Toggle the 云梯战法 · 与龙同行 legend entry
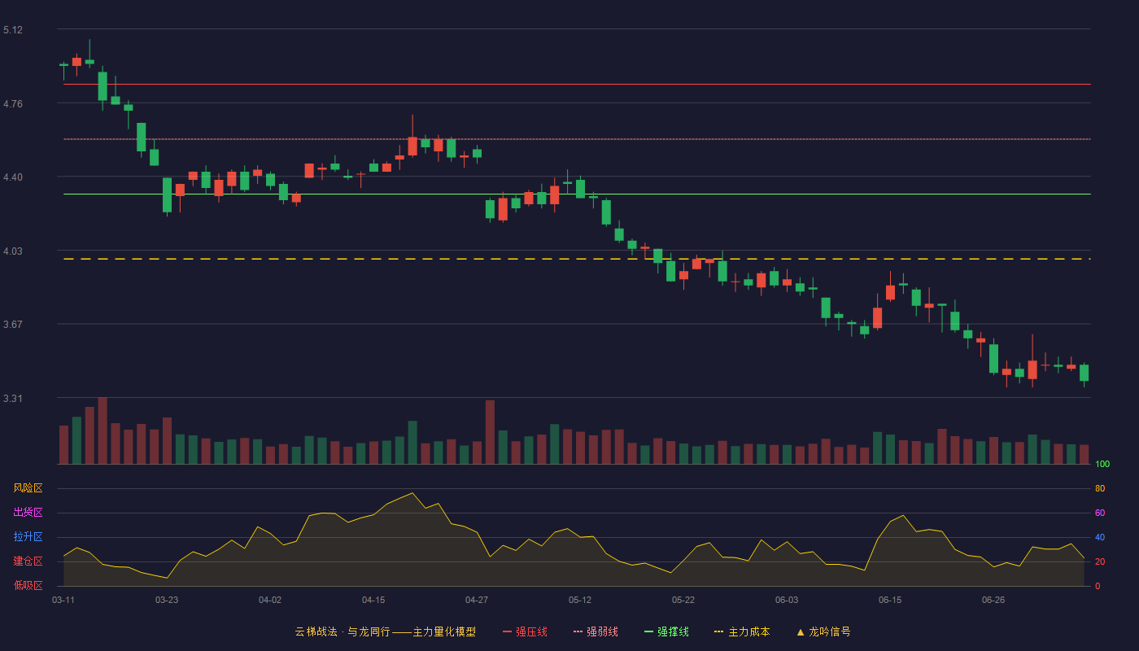This screenshot has width=1139, height=651. coord(385,631)
